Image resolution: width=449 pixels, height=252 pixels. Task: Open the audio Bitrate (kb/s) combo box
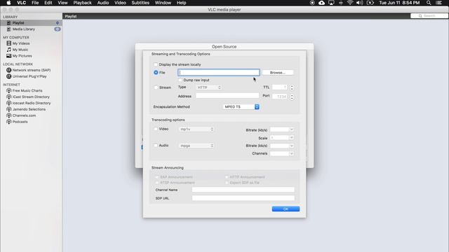coord(282,146)
